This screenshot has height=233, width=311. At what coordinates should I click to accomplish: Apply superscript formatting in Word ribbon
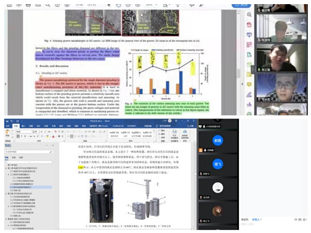[38, 136]
